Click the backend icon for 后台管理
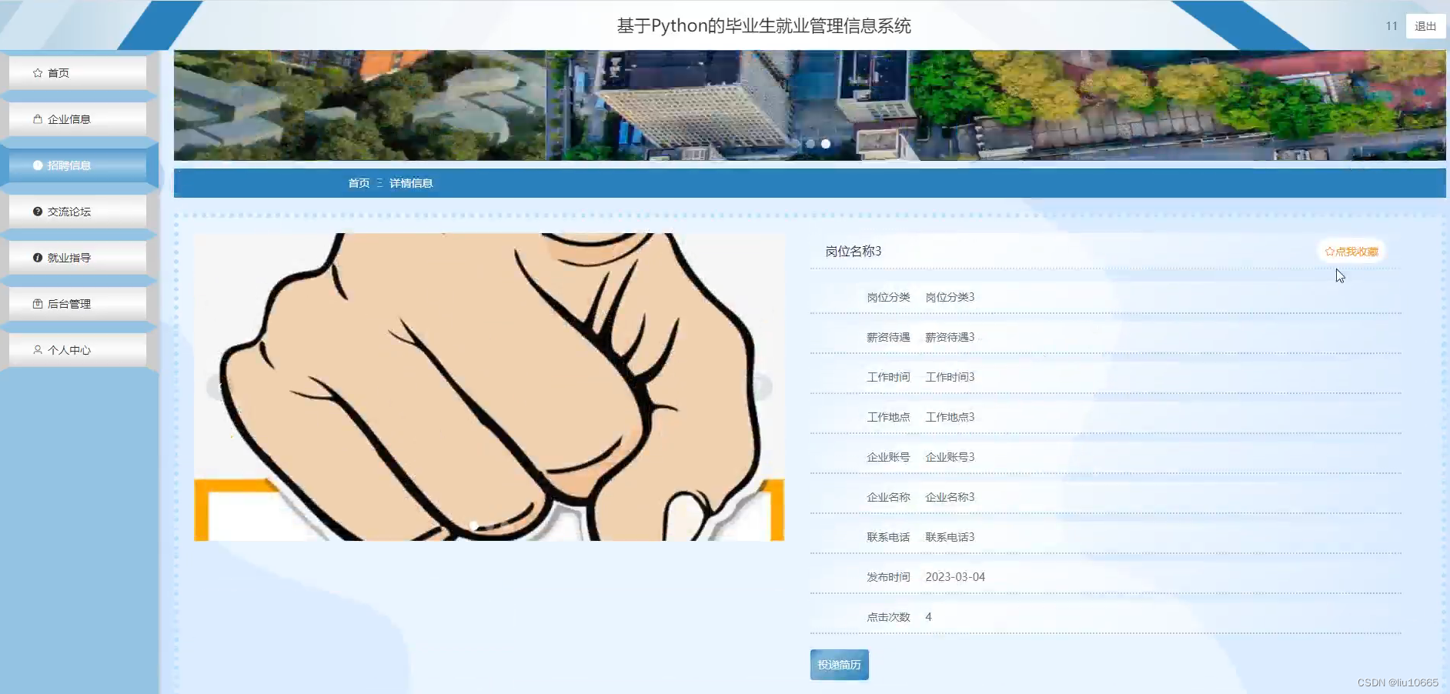 [36, 303]
